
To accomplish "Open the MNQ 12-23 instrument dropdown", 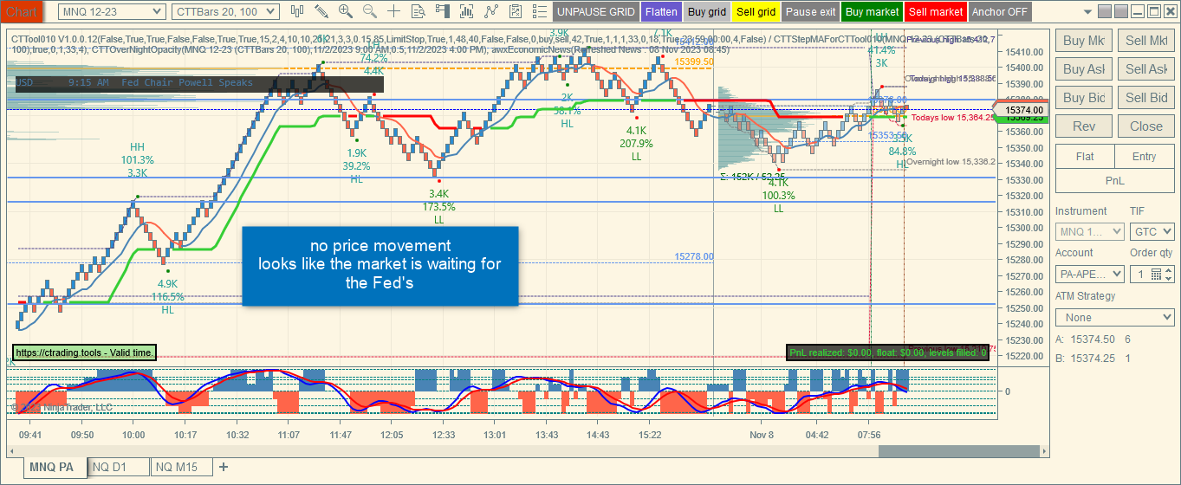I will click(112, 11).
